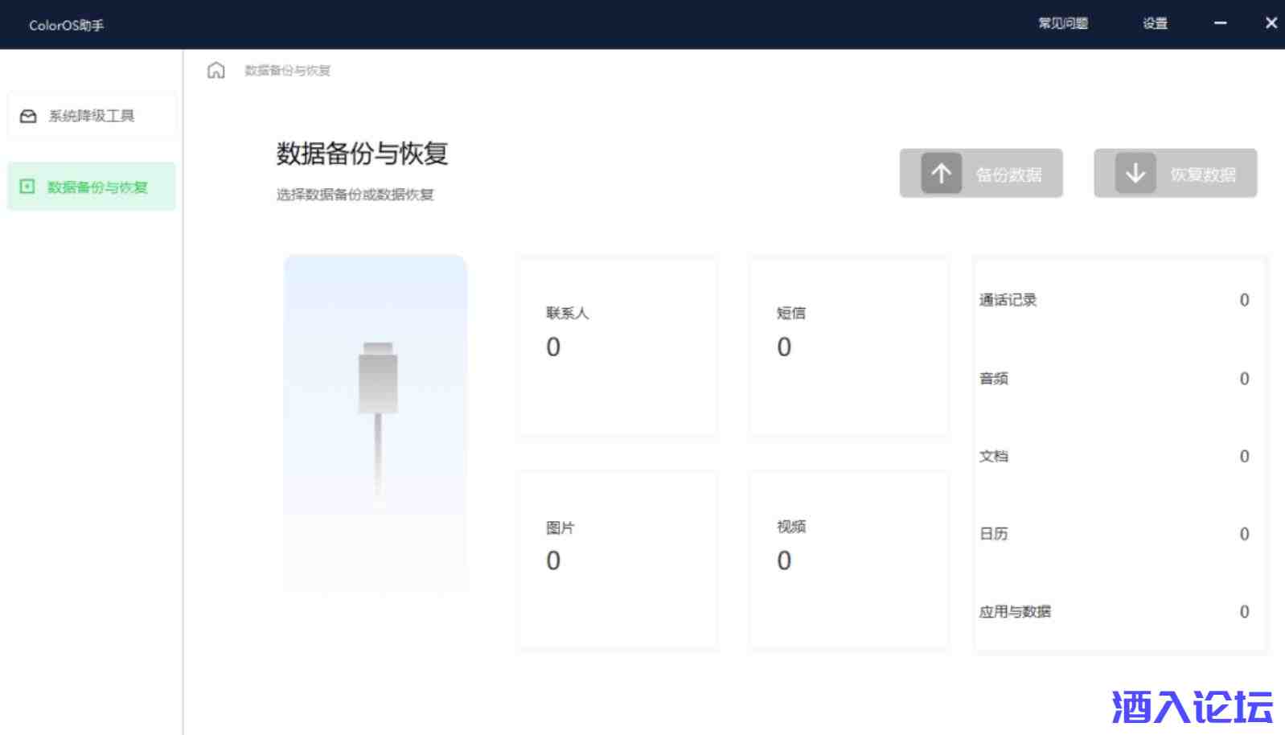Image resolution: width=1285 pixels, height=735 pixels.
Task: Click the home icon in breadcrumb
Action: pos(216,71)
